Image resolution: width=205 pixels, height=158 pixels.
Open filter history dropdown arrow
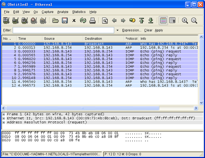point(117,30)
